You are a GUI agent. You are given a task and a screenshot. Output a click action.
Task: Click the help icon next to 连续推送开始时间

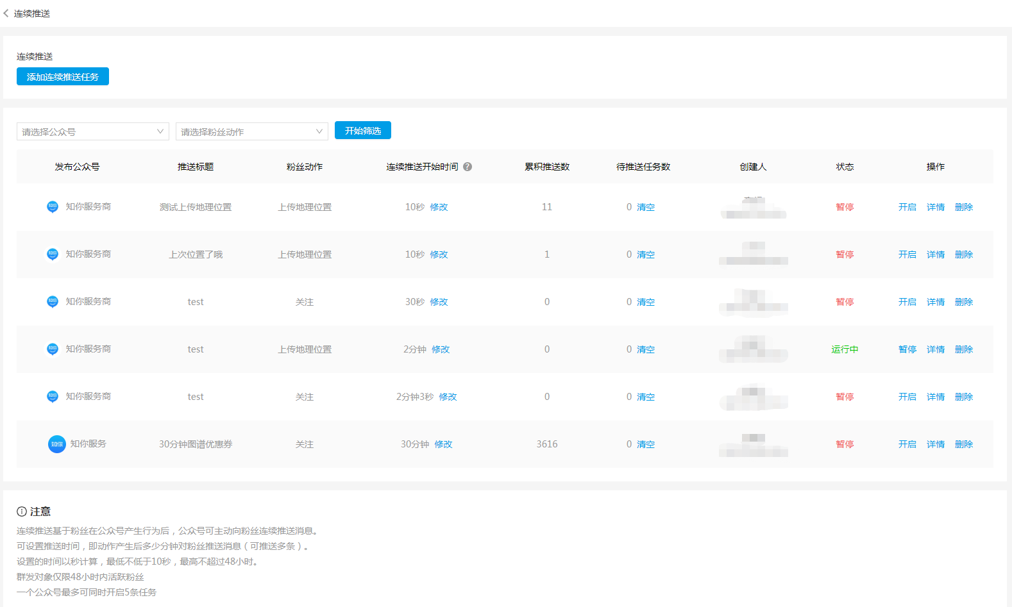(x=468, y=167)
